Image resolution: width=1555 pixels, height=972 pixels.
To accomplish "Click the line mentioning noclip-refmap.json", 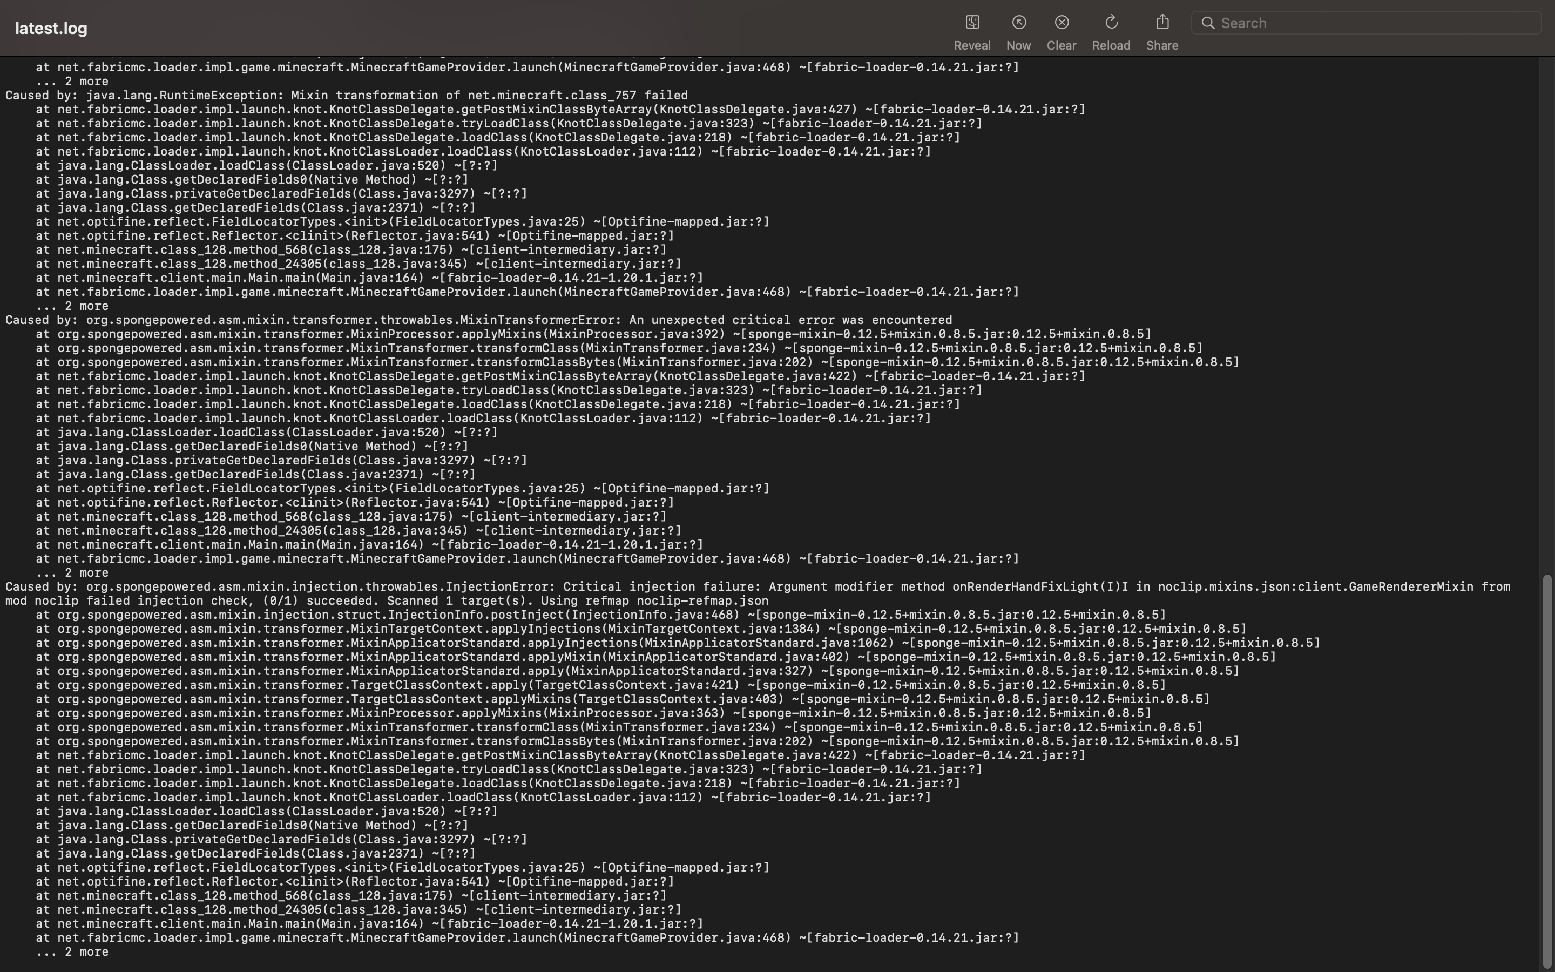I will [x=386, y=600].
